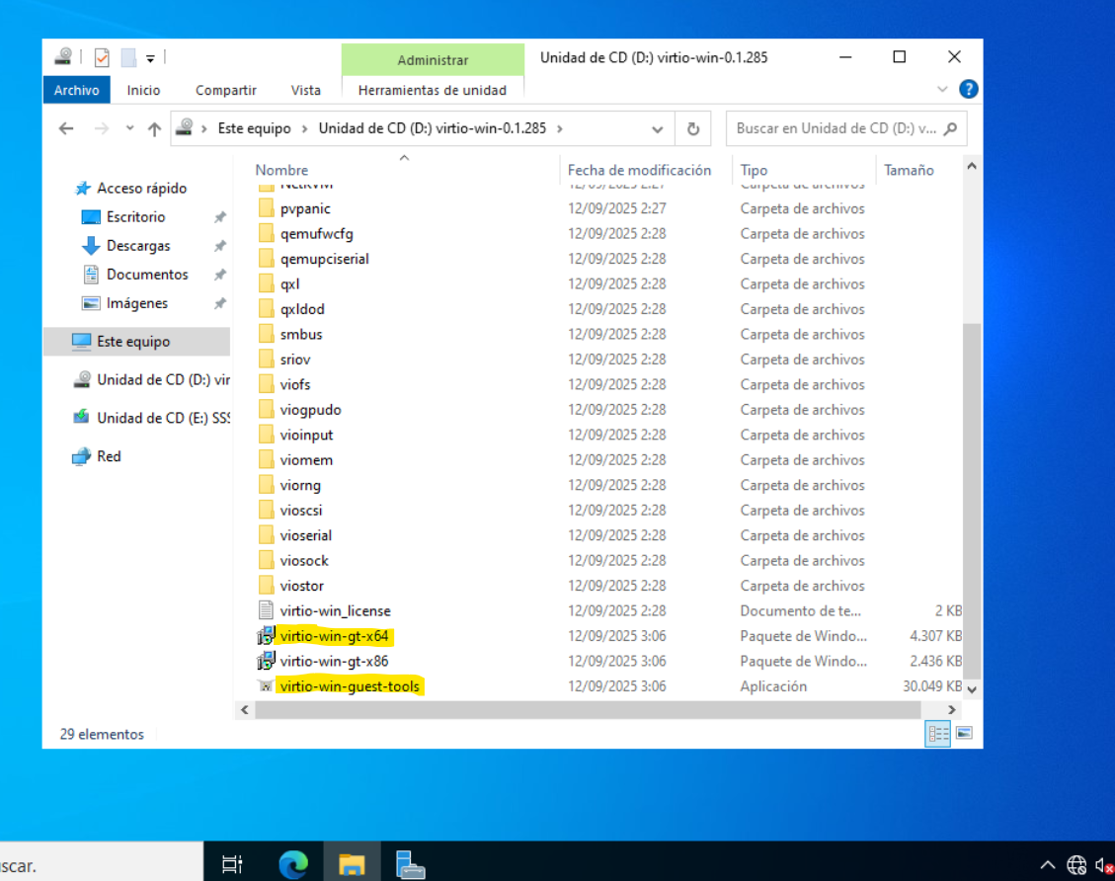Select the qxldod folder
Image resolution: width=1115 pixels, height=881 pixels.
click(x=302, y=309)
